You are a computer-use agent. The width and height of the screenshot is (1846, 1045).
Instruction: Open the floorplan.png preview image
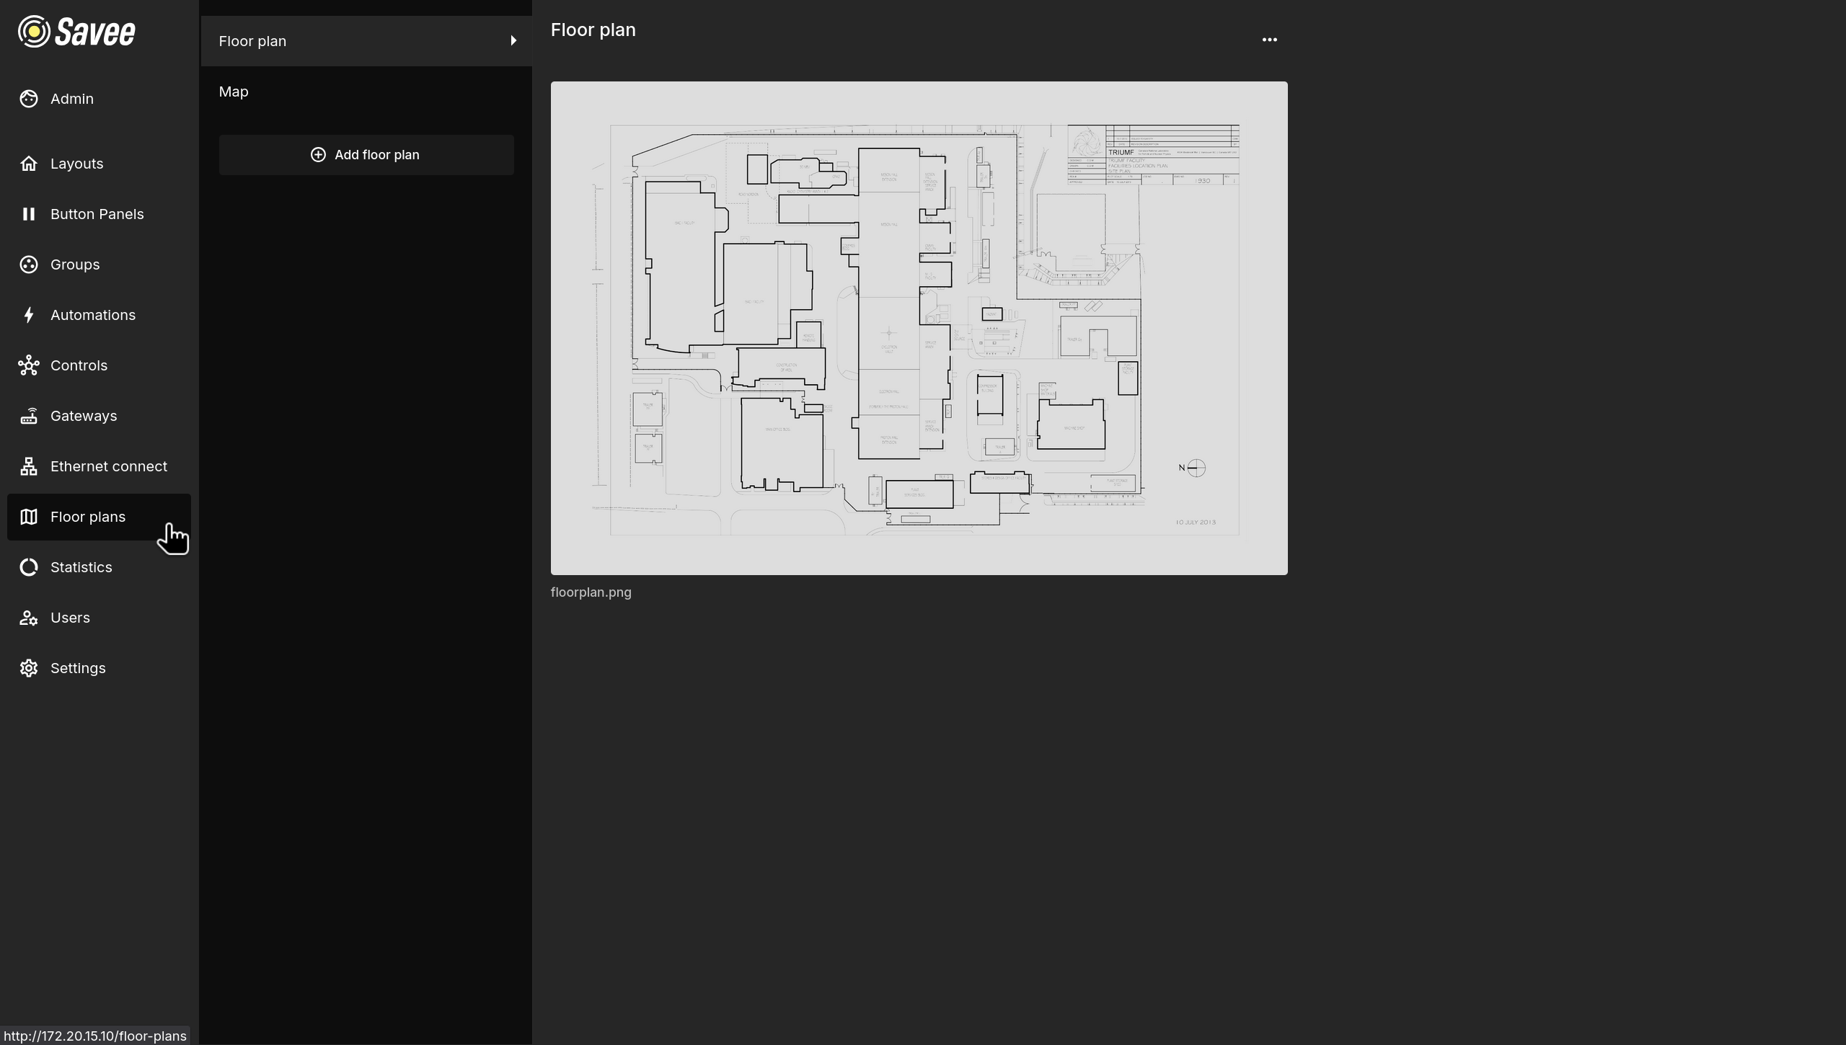[918, 327]
